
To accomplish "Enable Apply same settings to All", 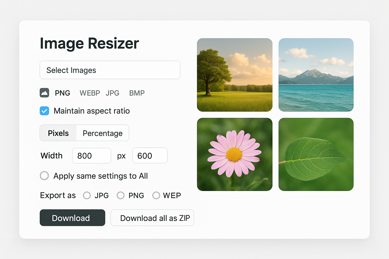I will click(x=44, y=176).
